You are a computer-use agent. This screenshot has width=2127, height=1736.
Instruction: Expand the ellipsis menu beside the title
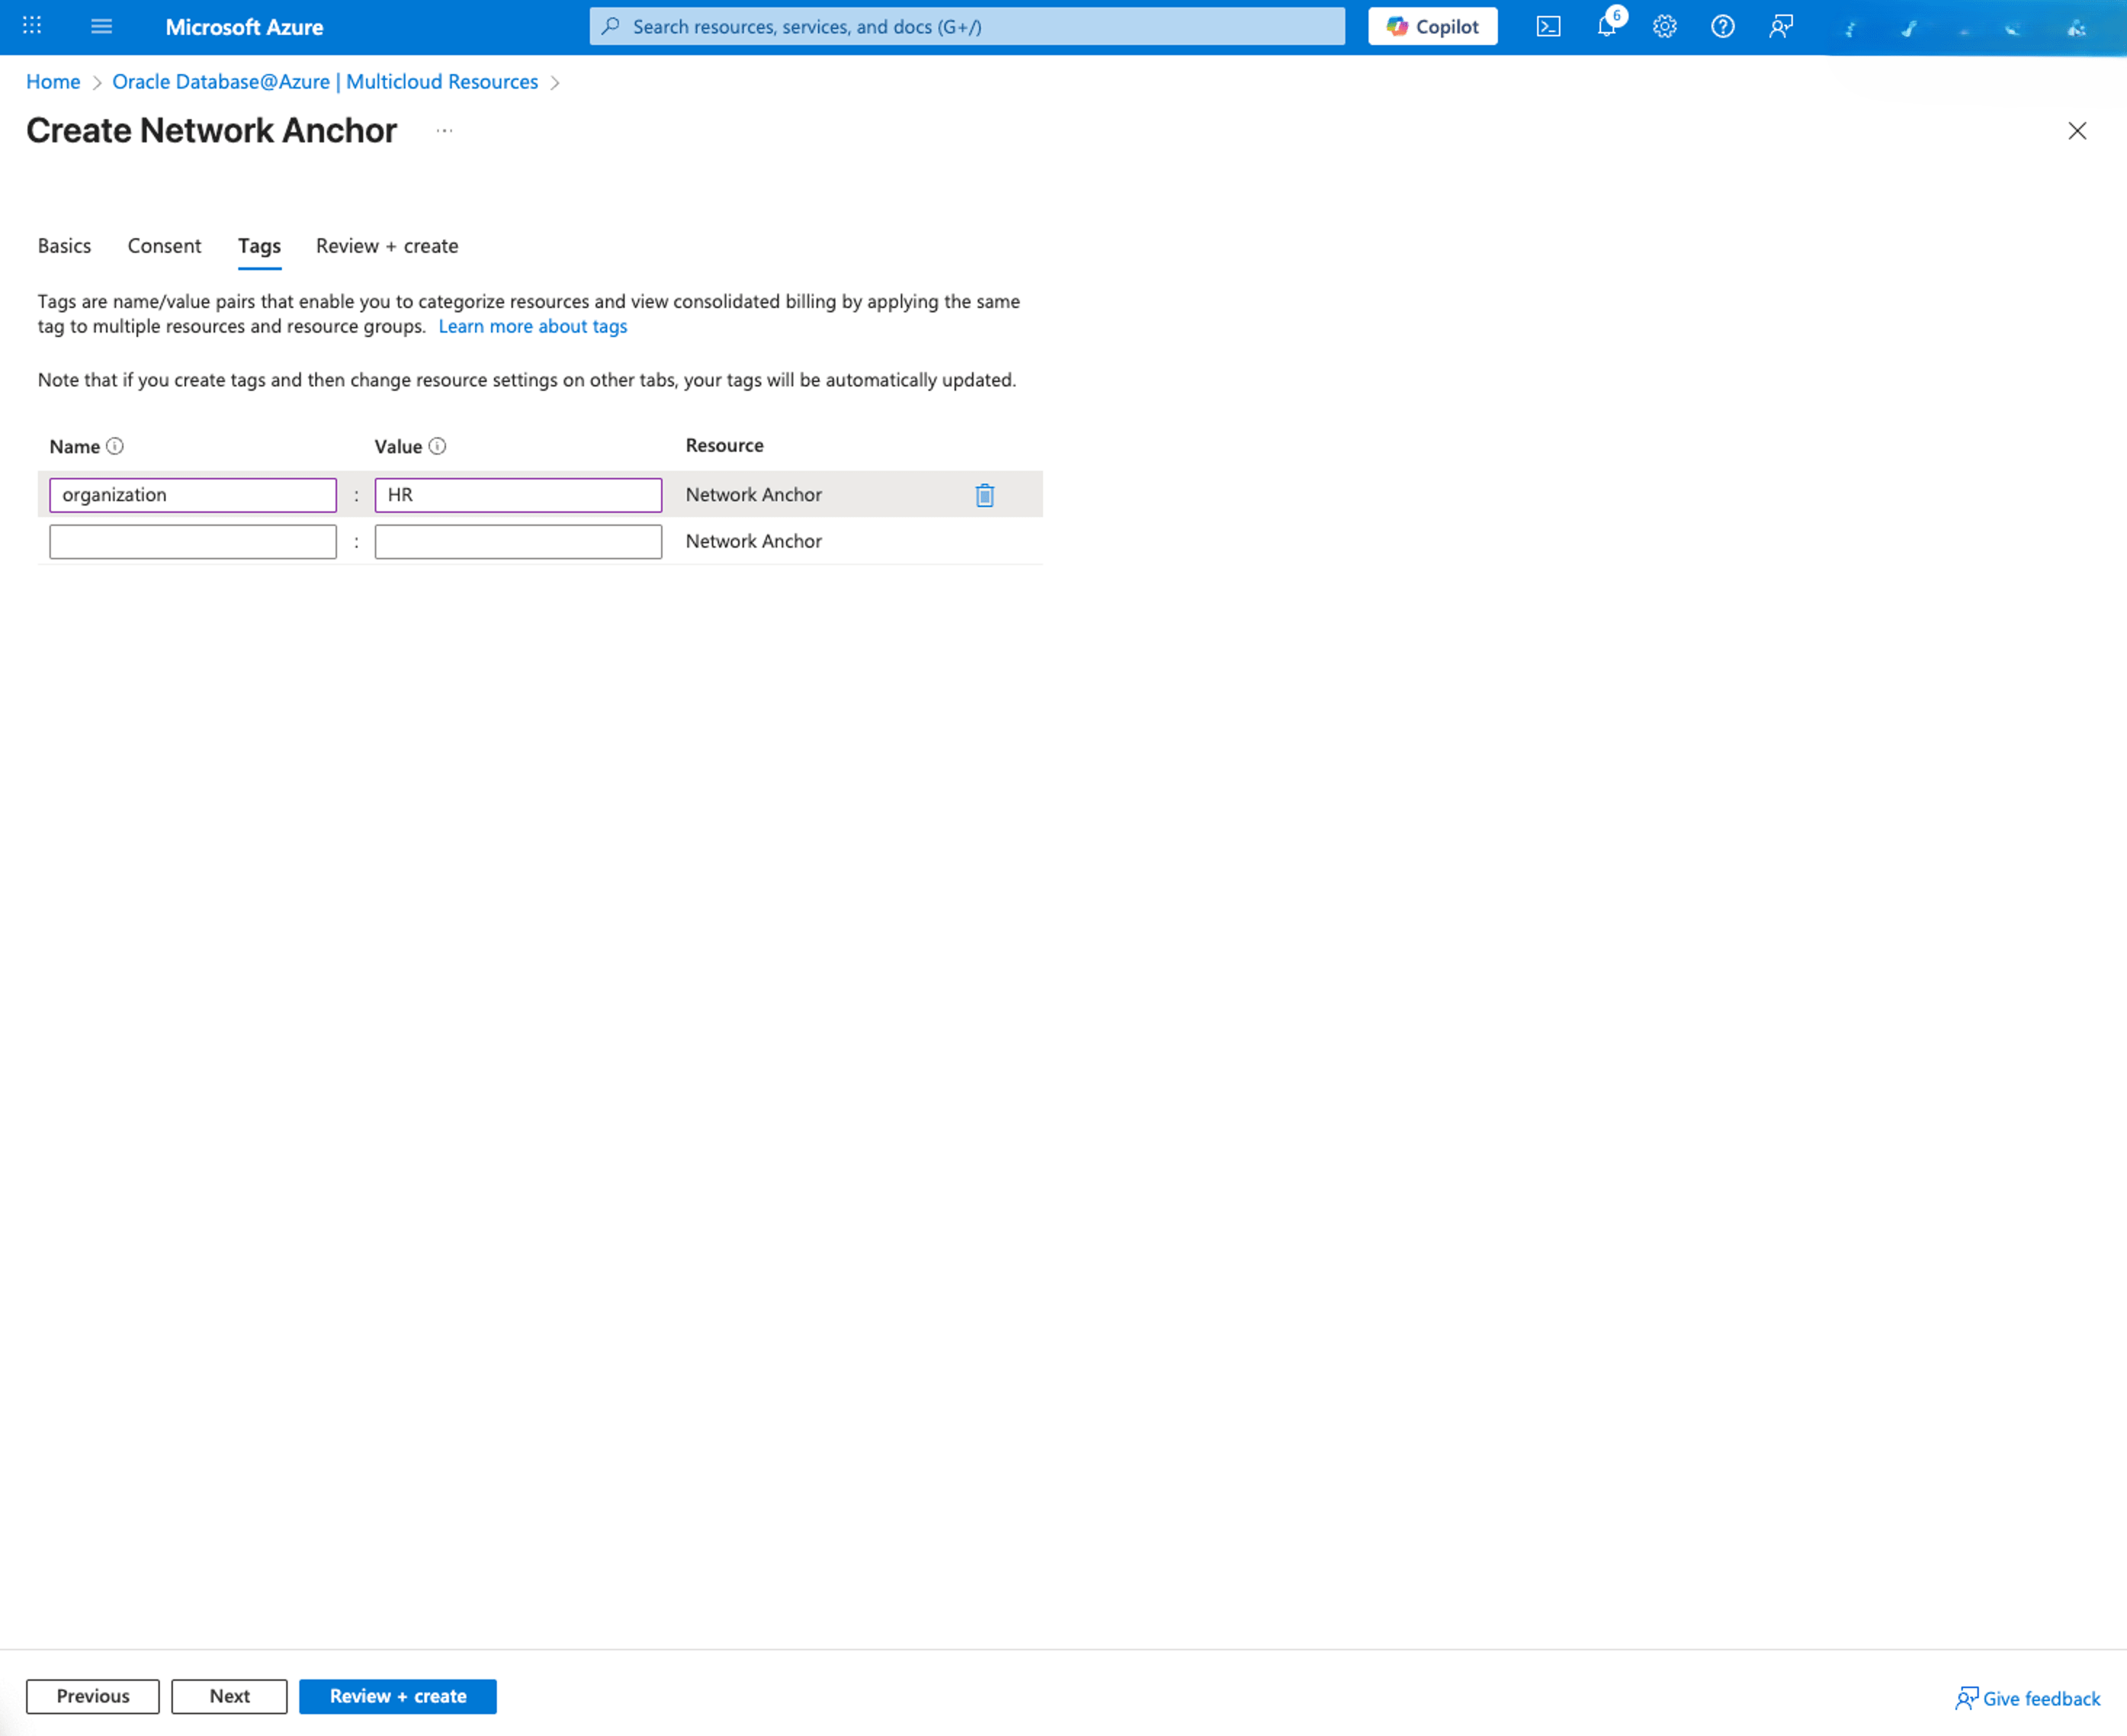[x=444, y=131]
